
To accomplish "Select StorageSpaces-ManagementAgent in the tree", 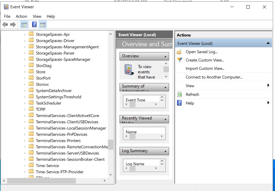I will click(67, 47).
